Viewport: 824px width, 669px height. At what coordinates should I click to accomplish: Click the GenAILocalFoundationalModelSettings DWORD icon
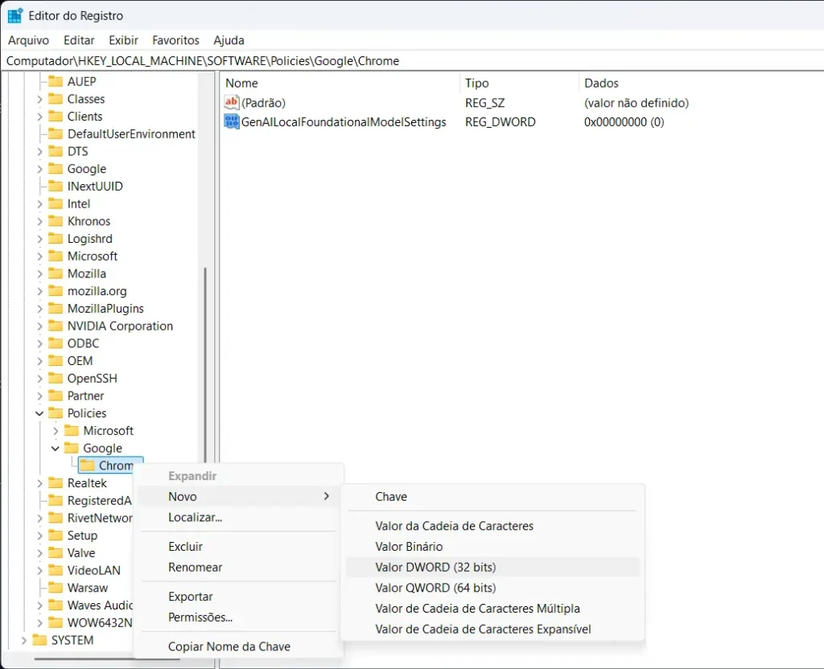[x=231, y=122]
